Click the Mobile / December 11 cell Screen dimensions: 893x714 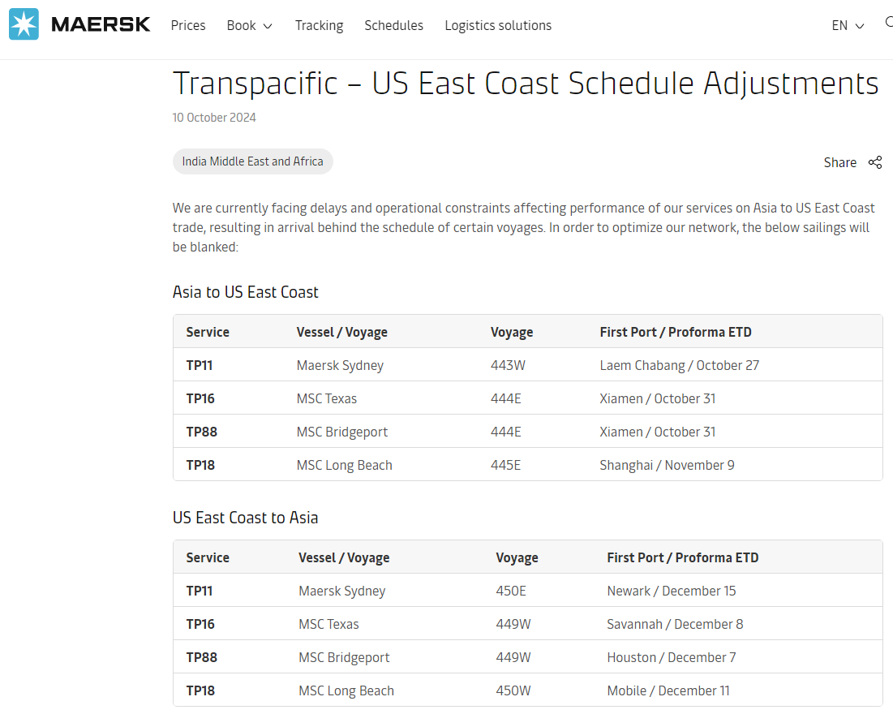pyautogui.click(x=668, y=690)
